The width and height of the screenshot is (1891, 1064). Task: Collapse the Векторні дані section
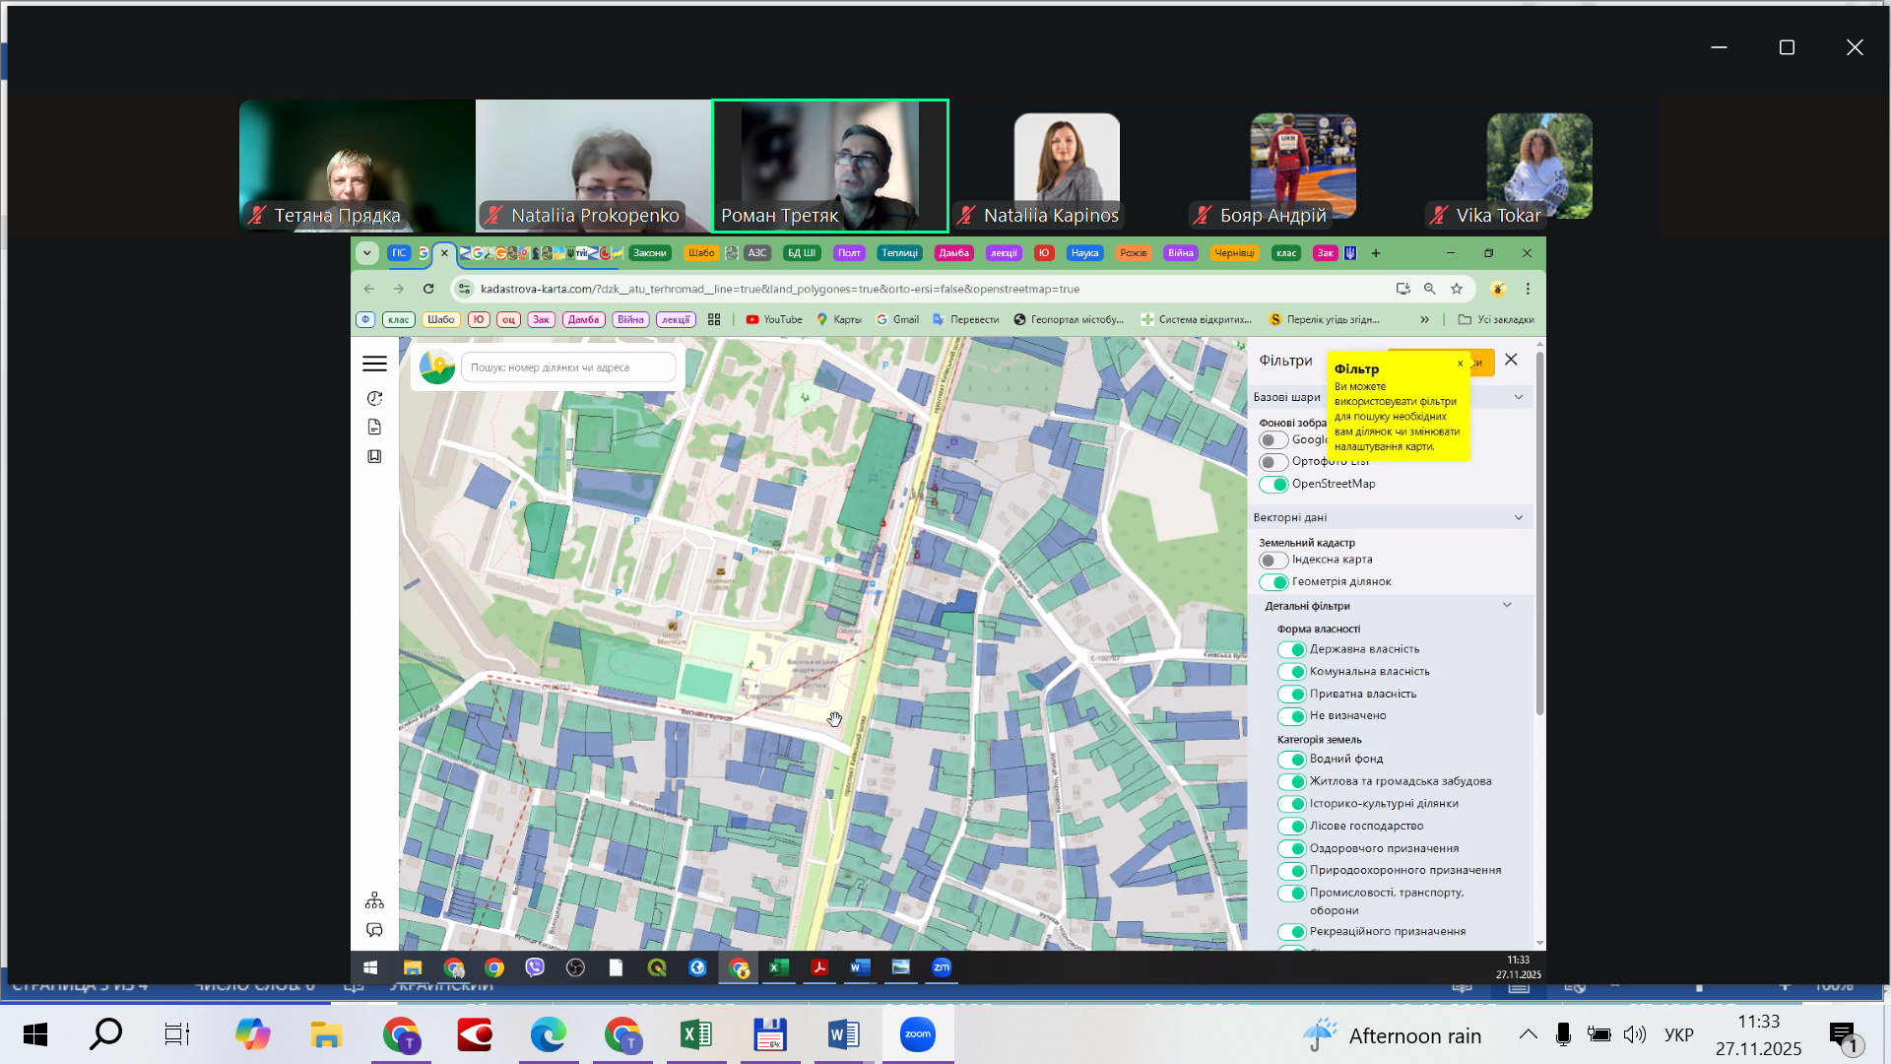pos(1518,517)
